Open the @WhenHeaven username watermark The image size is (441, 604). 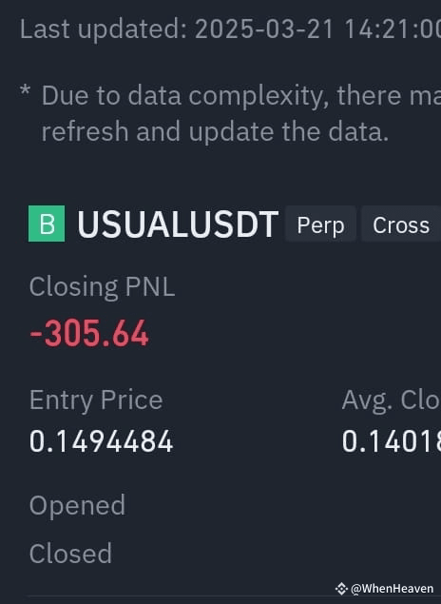(392, 589)
